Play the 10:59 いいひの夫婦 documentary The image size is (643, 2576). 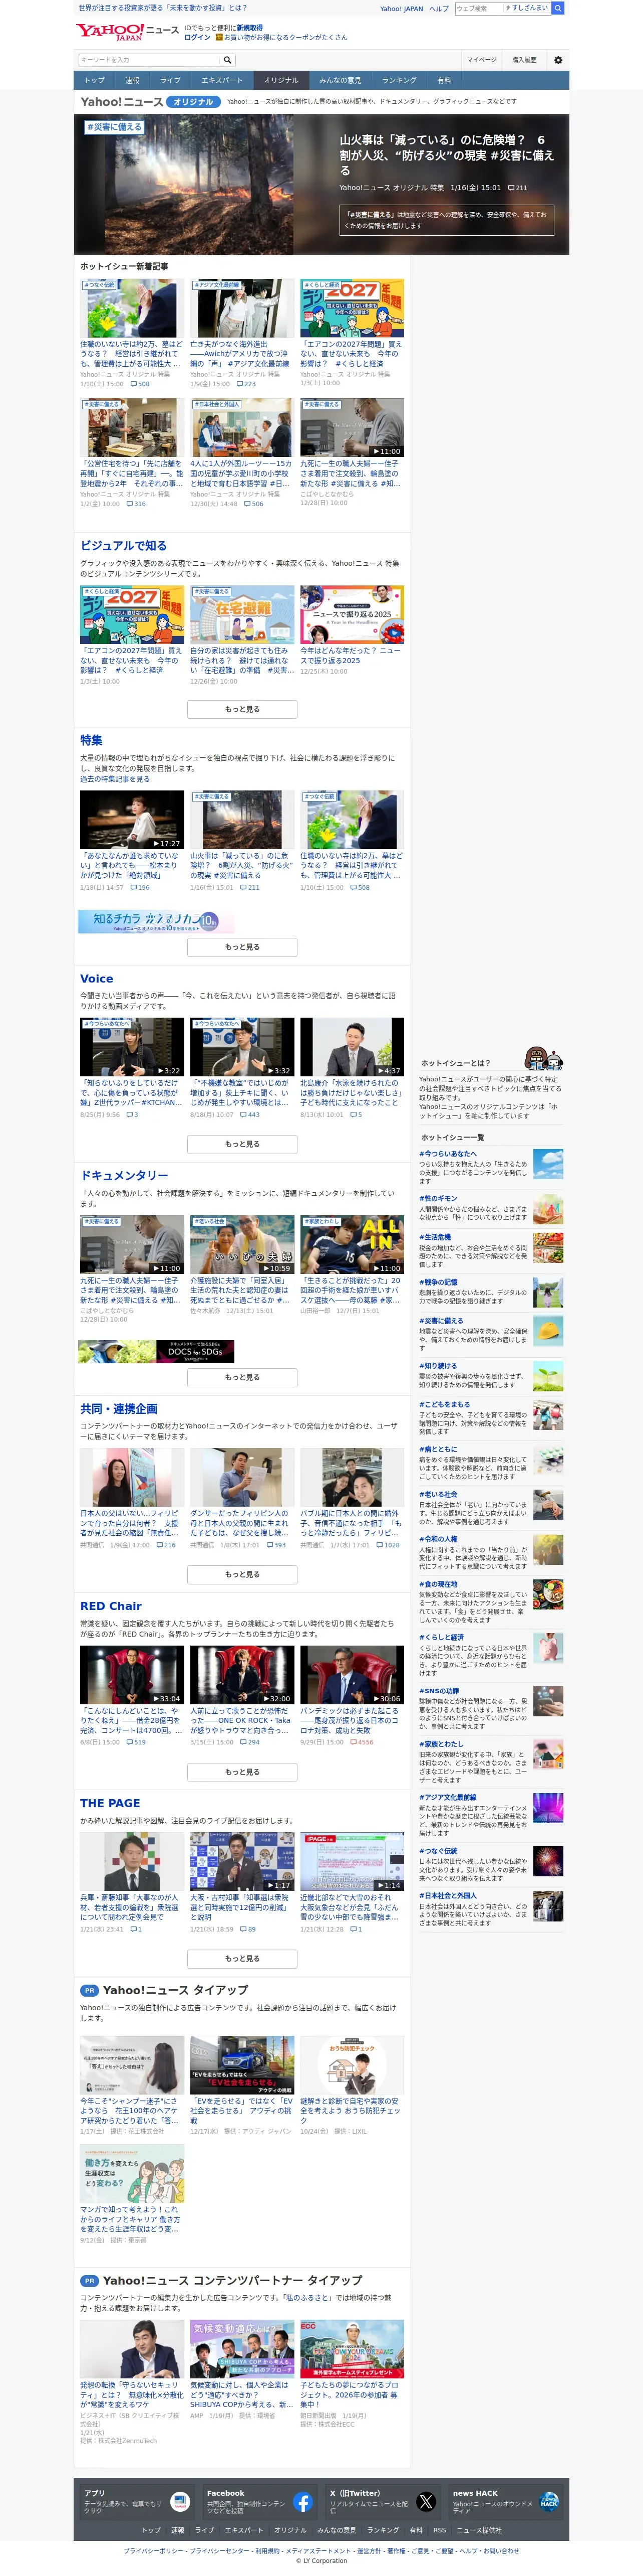click(242, 1244)
